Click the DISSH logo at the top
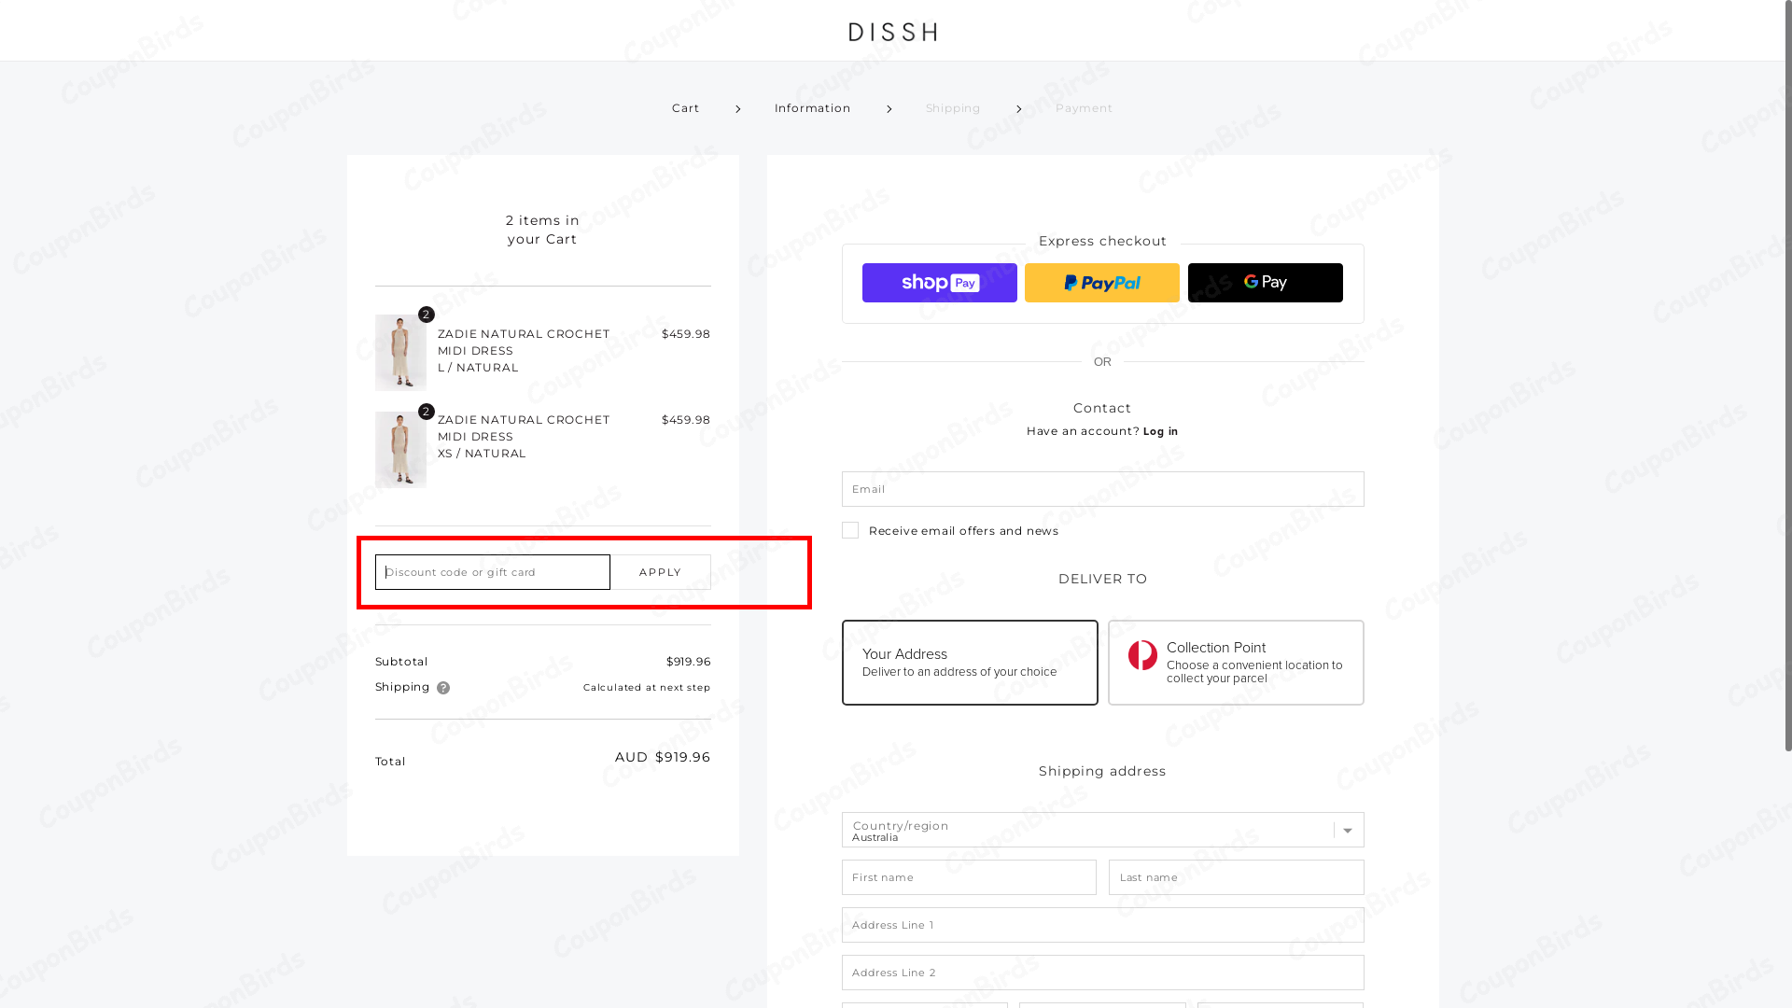This screenshot has width=1792, height=1008. click(893, 32)
